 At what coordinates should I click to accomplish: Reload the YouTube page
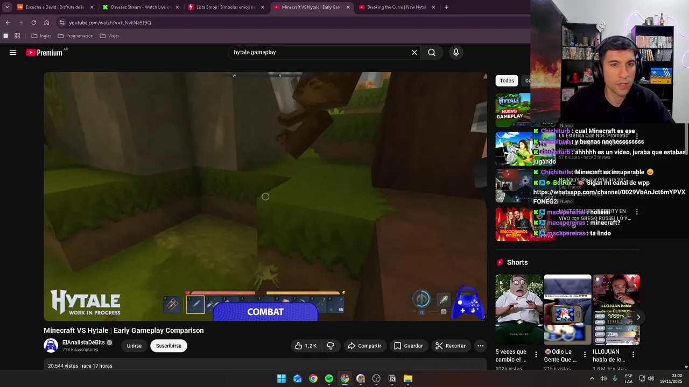(33, 23)
